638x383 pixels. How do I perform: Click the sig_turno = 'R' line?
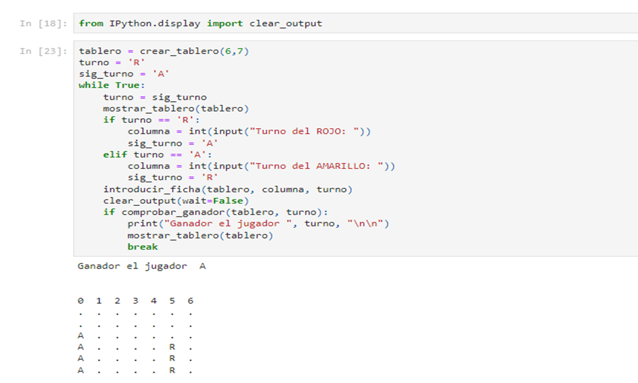click(x=173, y=178)
